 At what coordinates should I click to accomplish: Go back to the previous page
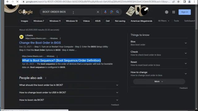[x=7, y=2]
